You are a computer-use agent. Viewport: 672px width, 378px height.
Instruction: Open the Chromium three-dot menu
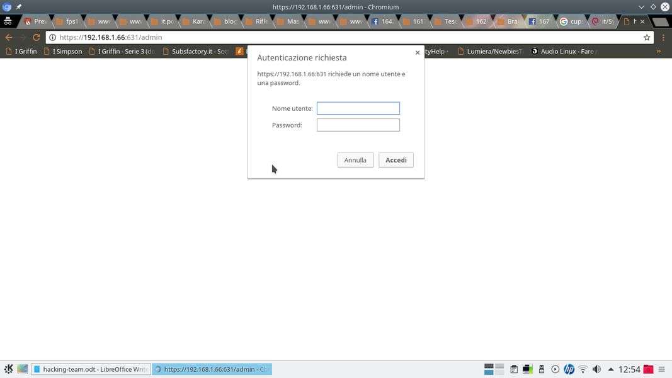pos(663,37)
